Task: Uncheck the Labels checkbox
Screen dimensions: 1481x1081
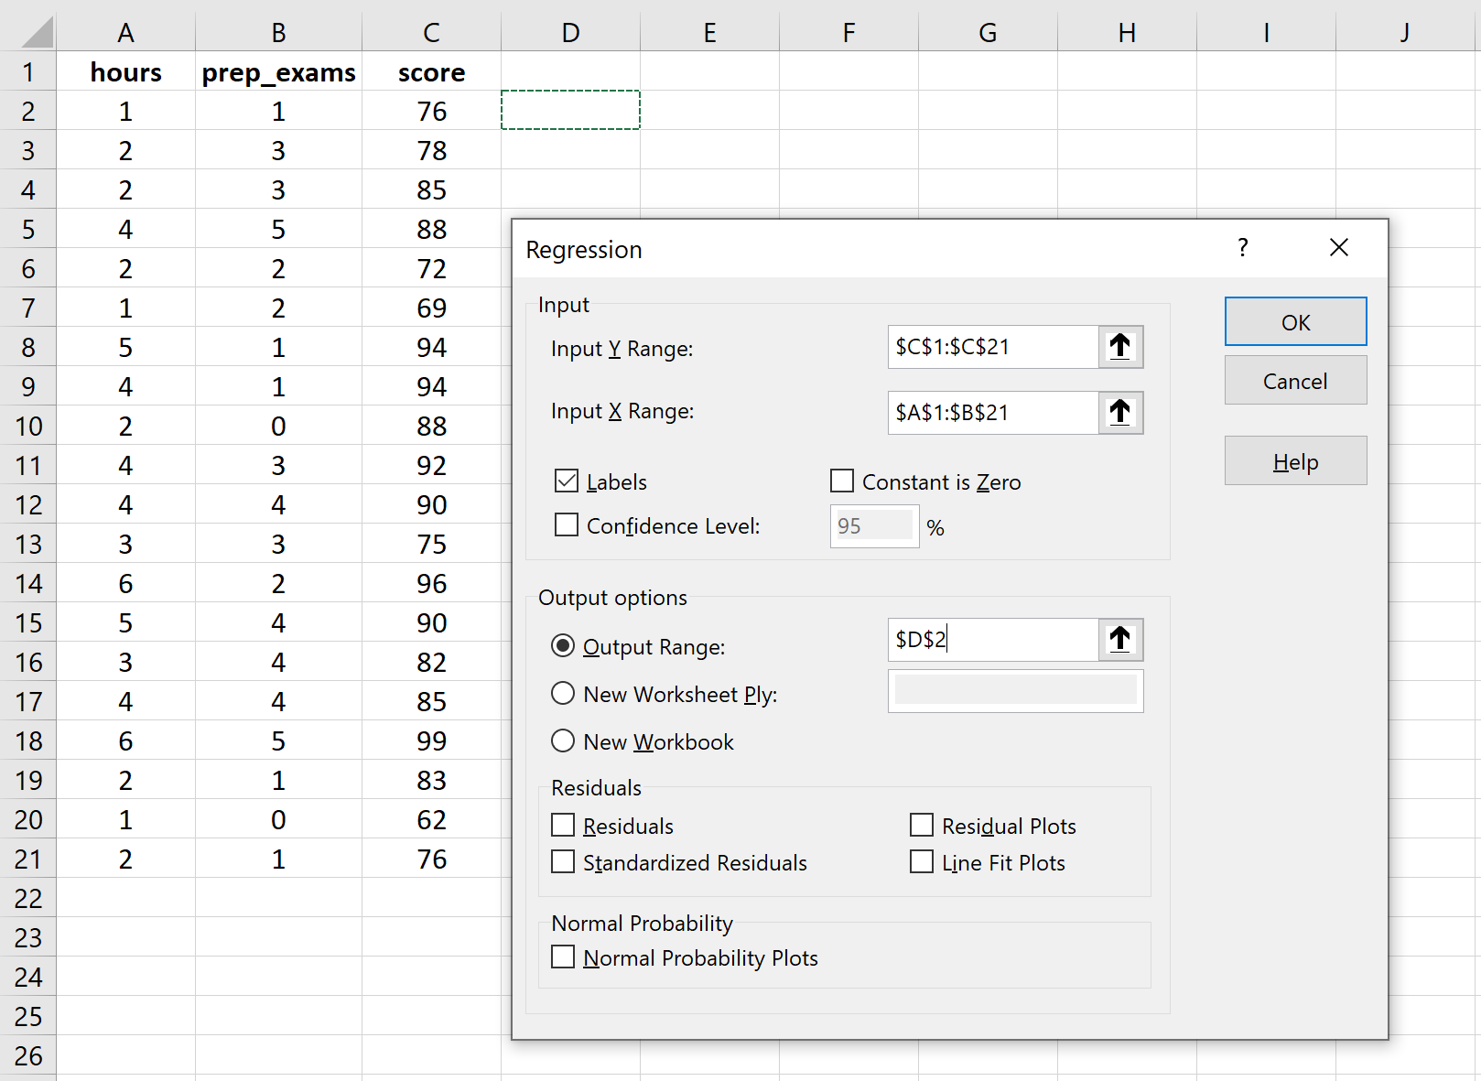Action: (x=566, y=481)
